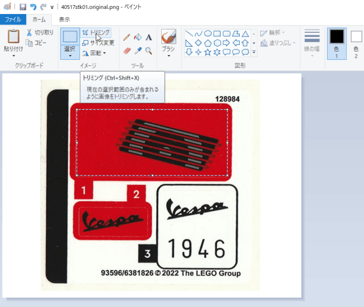This screenshot has width=364, height=307.
Task: Open the 塗りつぶし fill dropdown
Action: click(278, 43)
